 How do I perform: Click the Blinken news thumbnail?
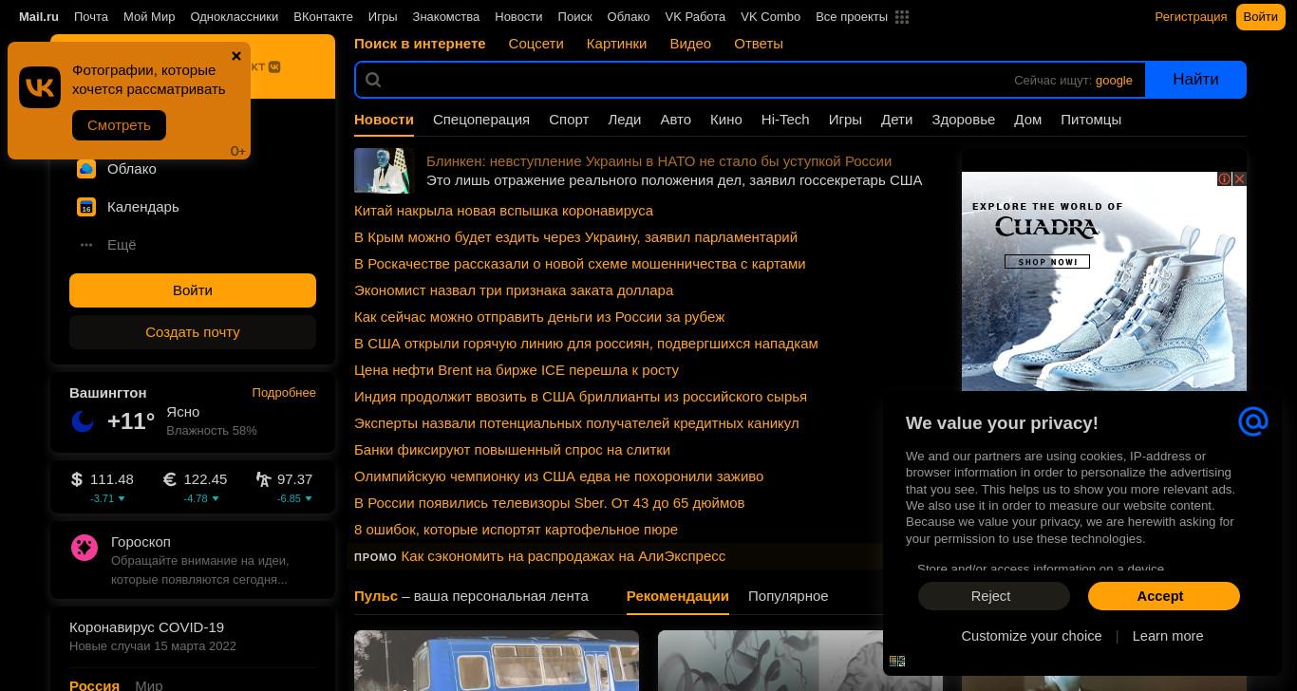click(385, 171)
